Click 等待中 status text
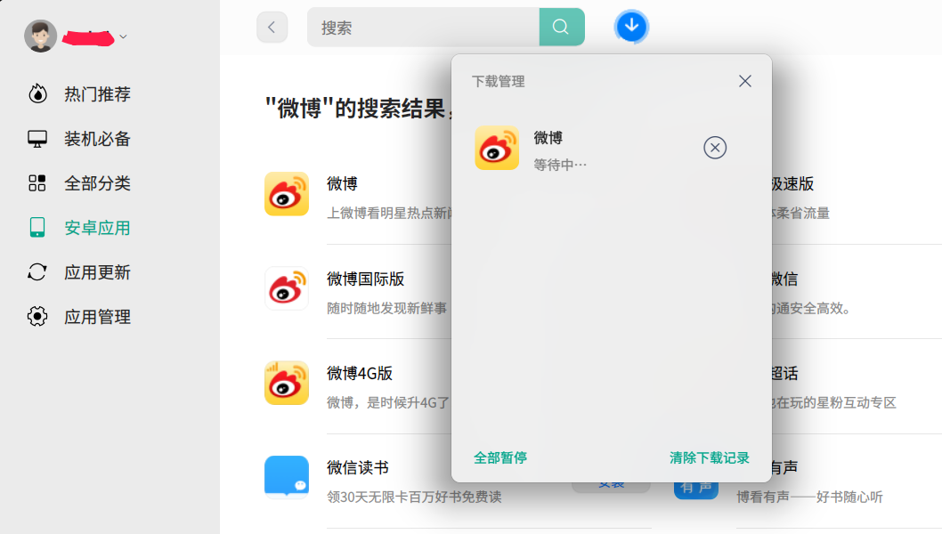Screen dimensions: 942x534 pyautogui.click(x=560, y=165)
